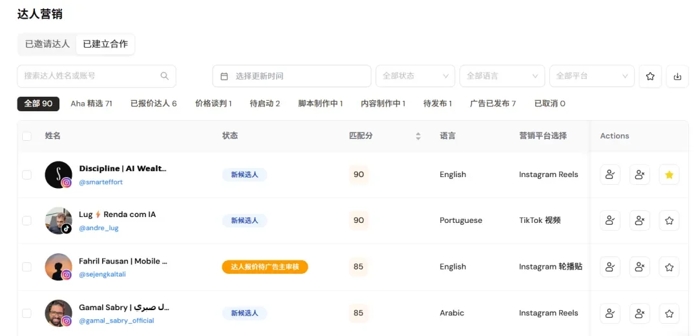
Task: Star the Gamal Sabry creator
Action: (669, 313)
